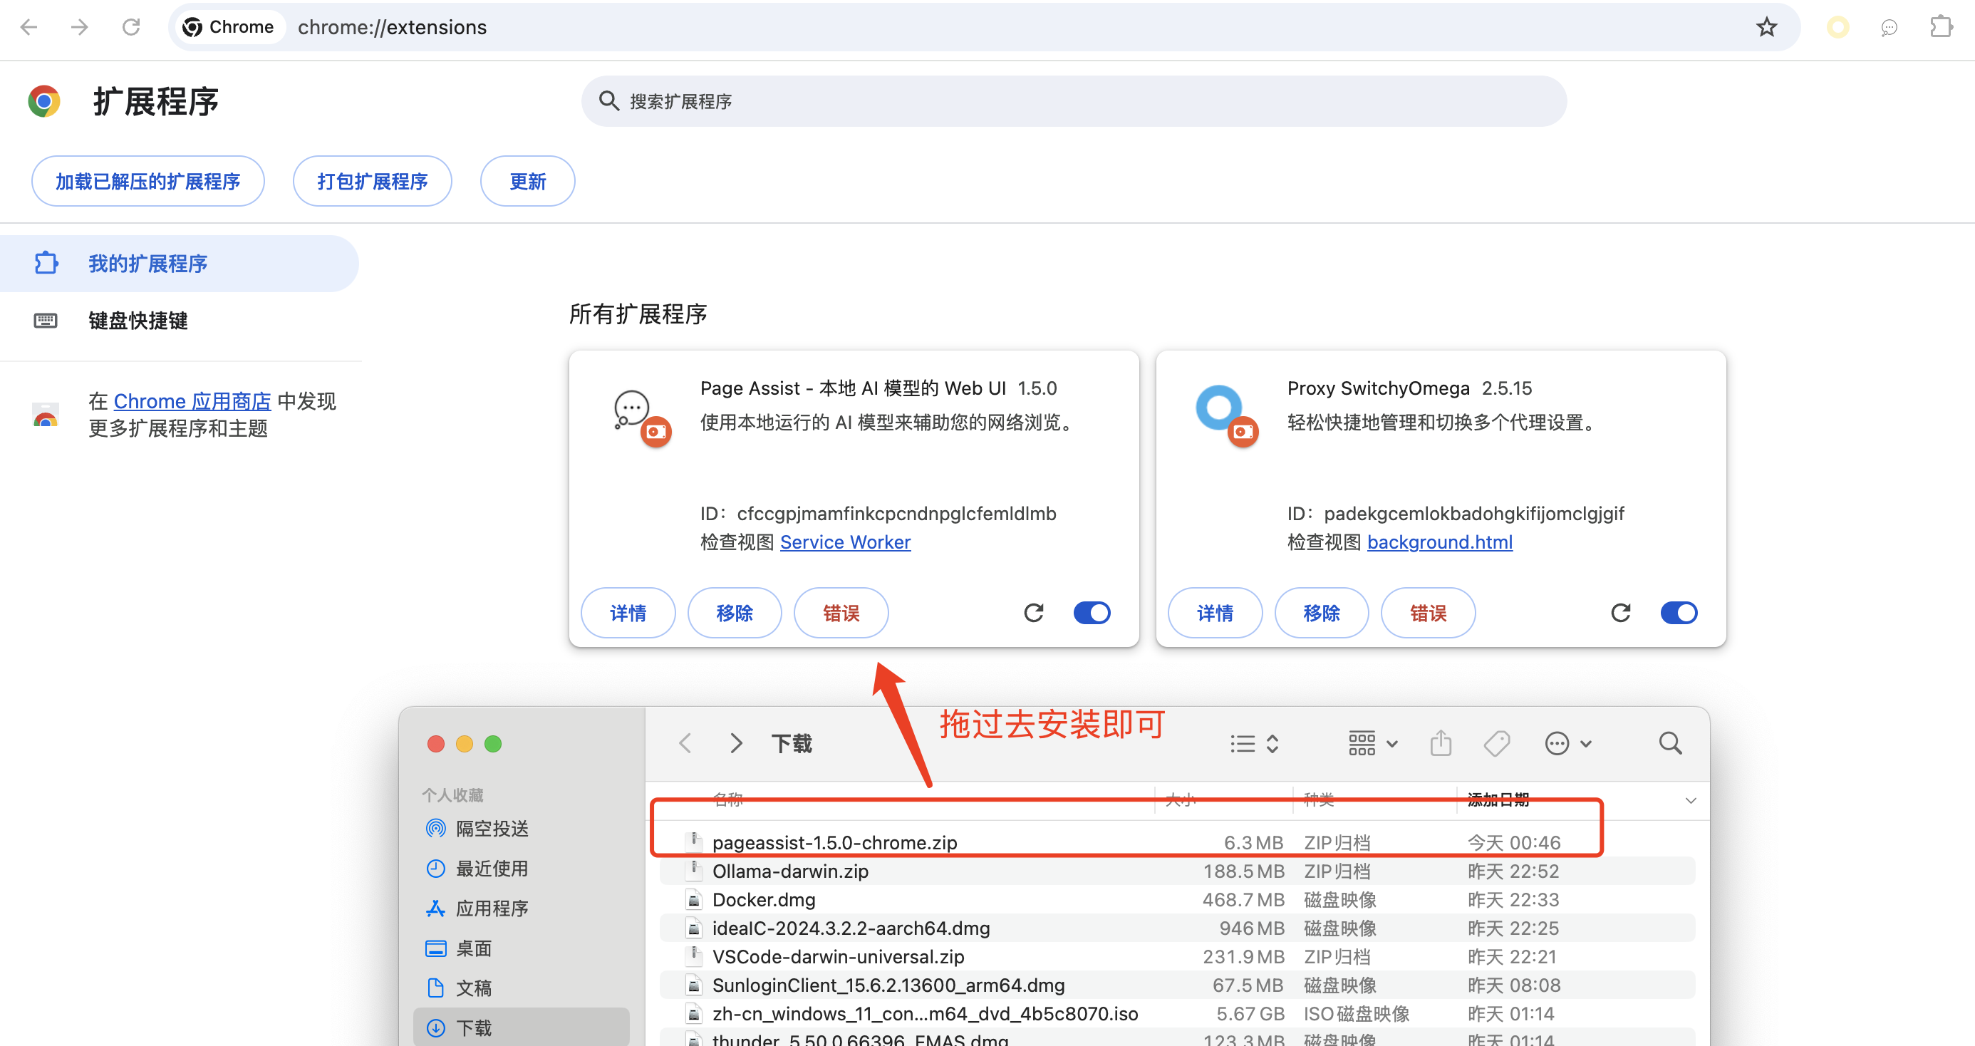
Task: Reload the Proxy SwitchyOmega extension
Action: 1620,613
